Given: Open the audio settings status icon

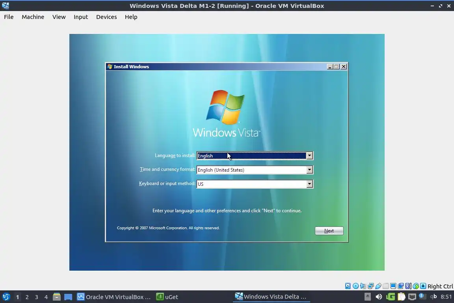Looking at the screenshot, I should point(363,286).
